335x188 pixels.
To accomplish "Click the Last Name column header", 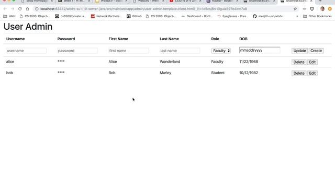I will pos(169,39).
